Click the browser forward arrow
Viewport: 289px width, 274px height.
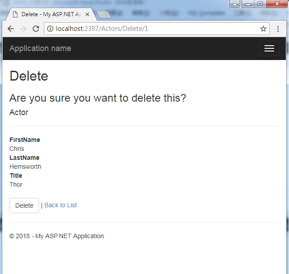click(23, 29)
